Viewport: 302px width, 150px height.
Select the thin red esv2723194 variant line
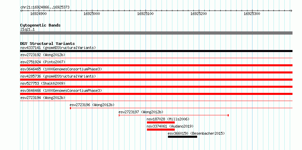(x=156, y=101)
